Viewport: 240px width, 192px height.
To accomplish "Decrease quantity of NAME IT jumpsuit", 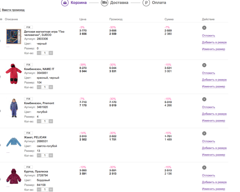I will coord(39,87).
